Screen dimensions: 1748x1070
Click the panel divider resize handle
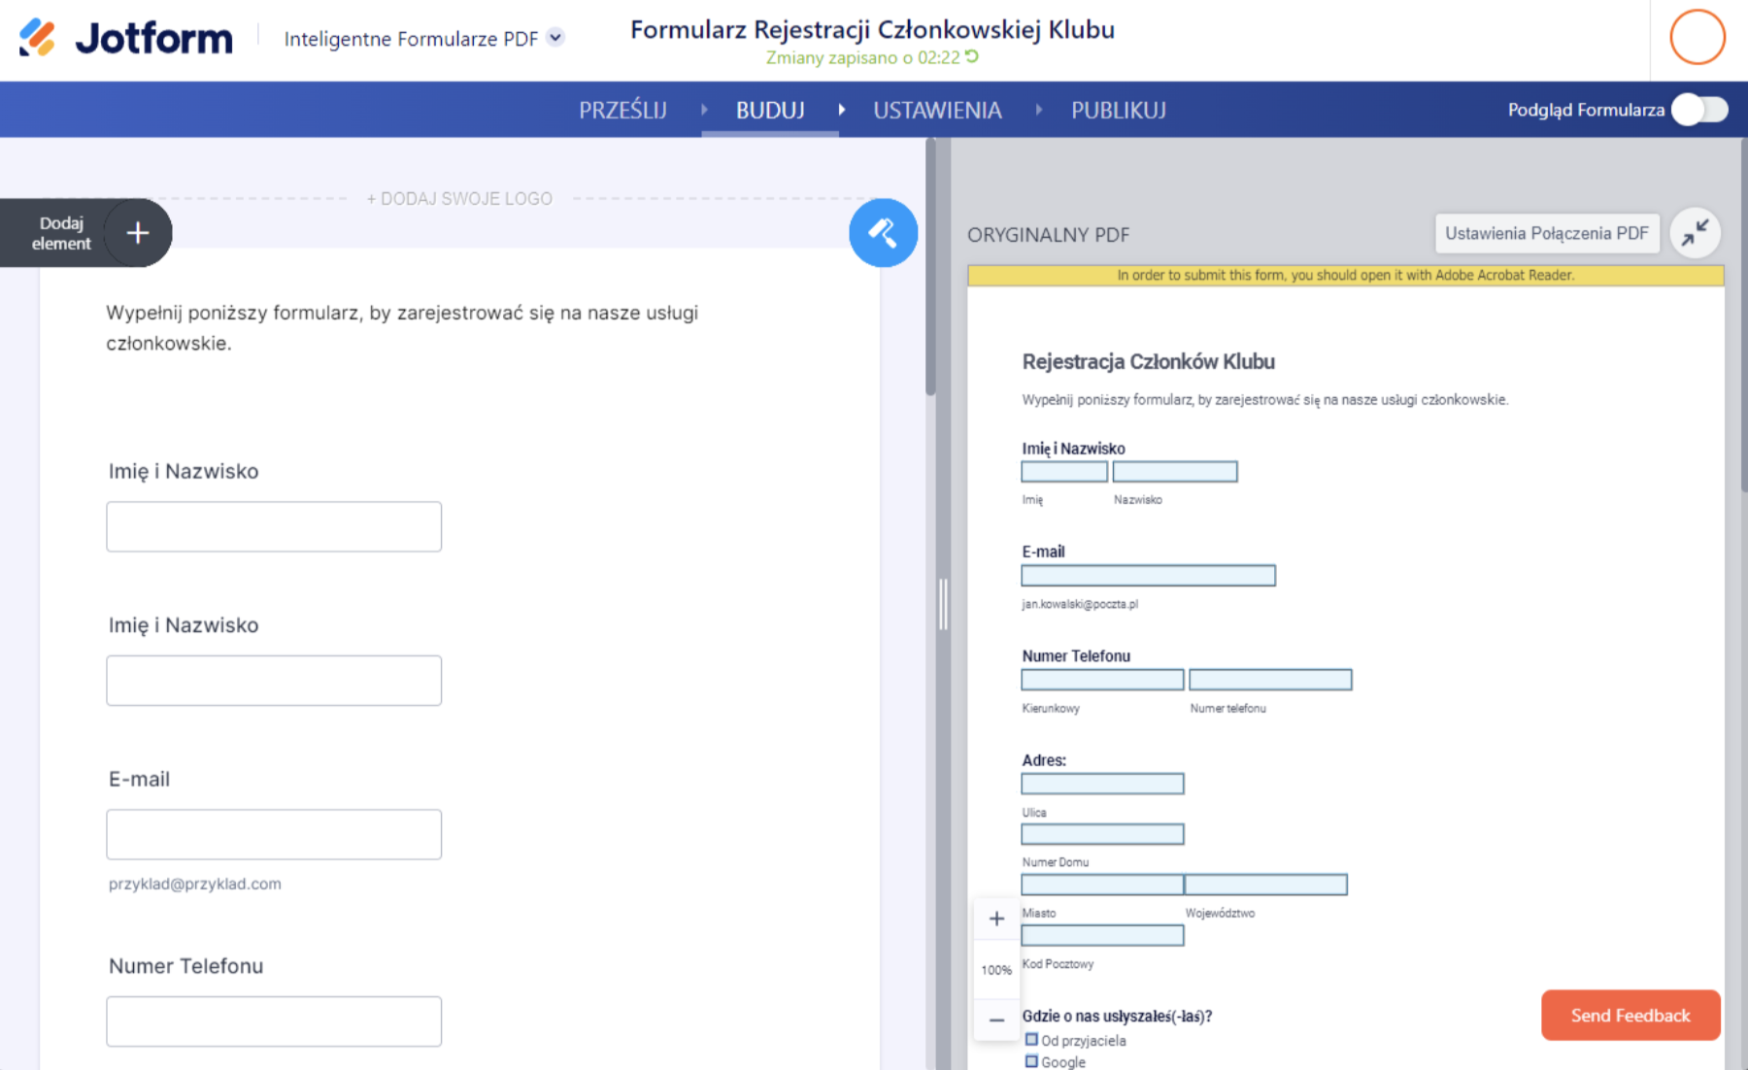click(x=943, y=604)
